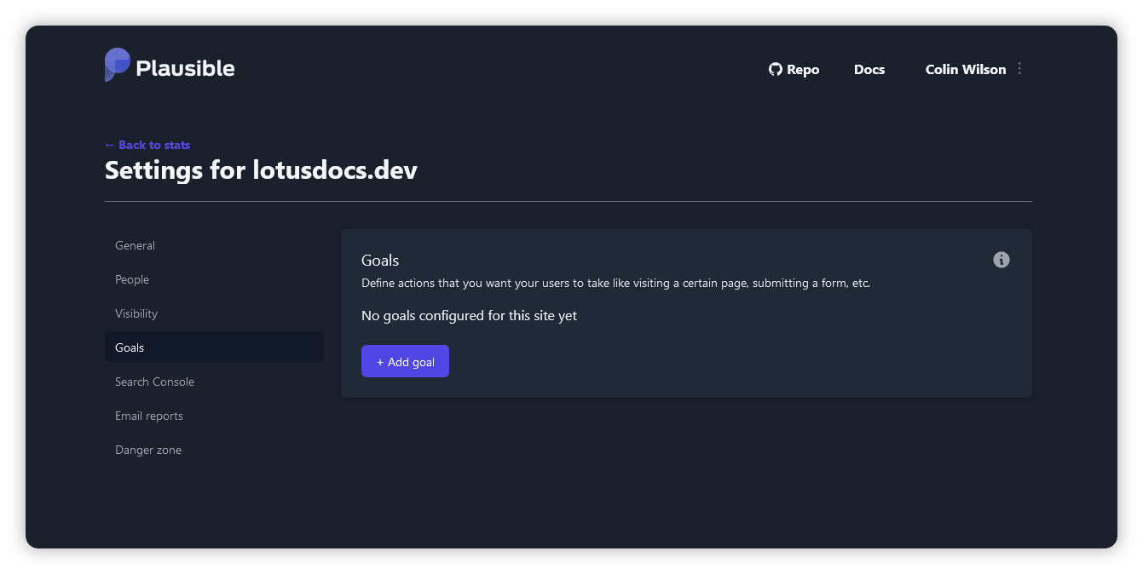Click the Plausible logo icon

118,65
